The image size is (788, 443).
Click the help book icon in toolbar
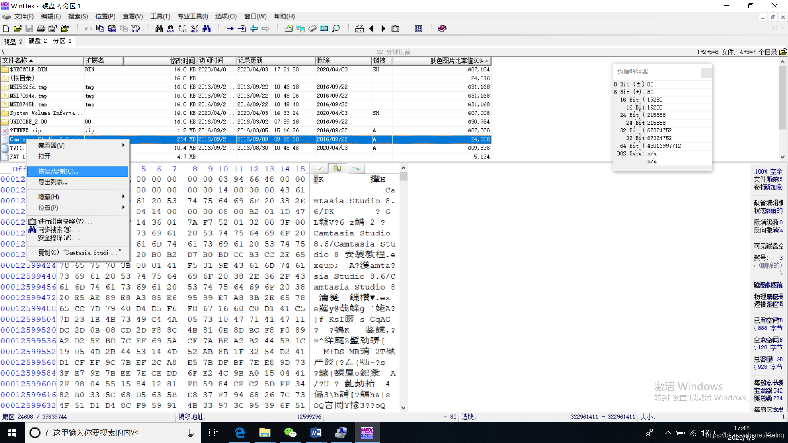pos(442,29)
